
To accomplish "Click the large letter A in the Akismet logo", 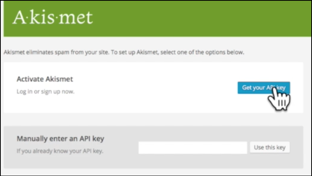I will 19,17.
